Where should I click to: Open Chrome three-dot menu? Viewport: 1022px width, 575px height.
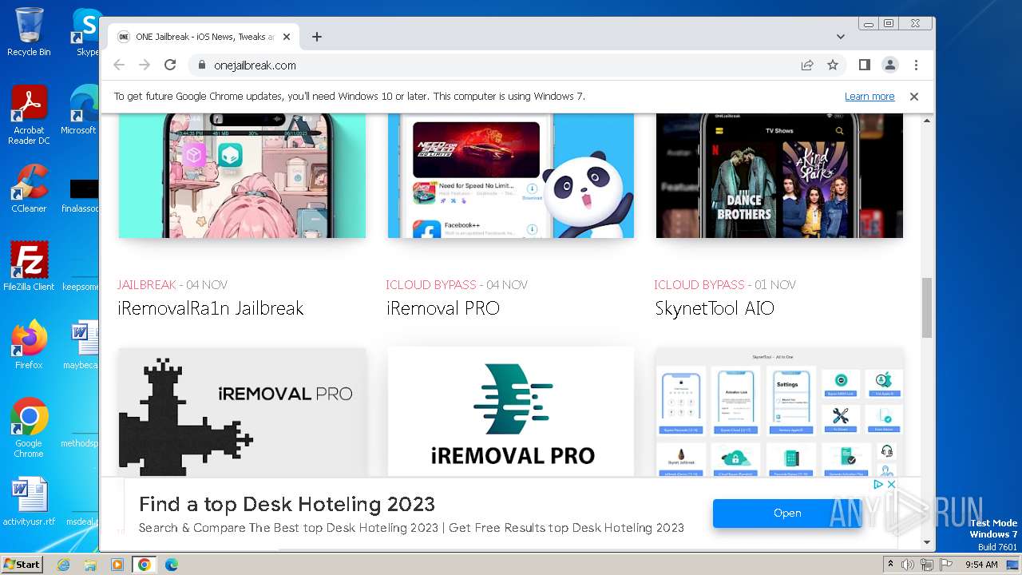(x=916, y=65)
